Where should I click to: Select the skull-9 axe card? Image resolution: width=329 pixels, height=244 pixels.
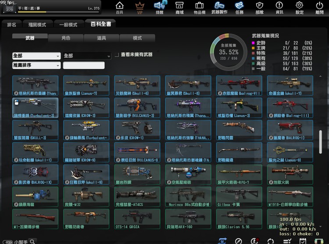[x=86, y=174]
